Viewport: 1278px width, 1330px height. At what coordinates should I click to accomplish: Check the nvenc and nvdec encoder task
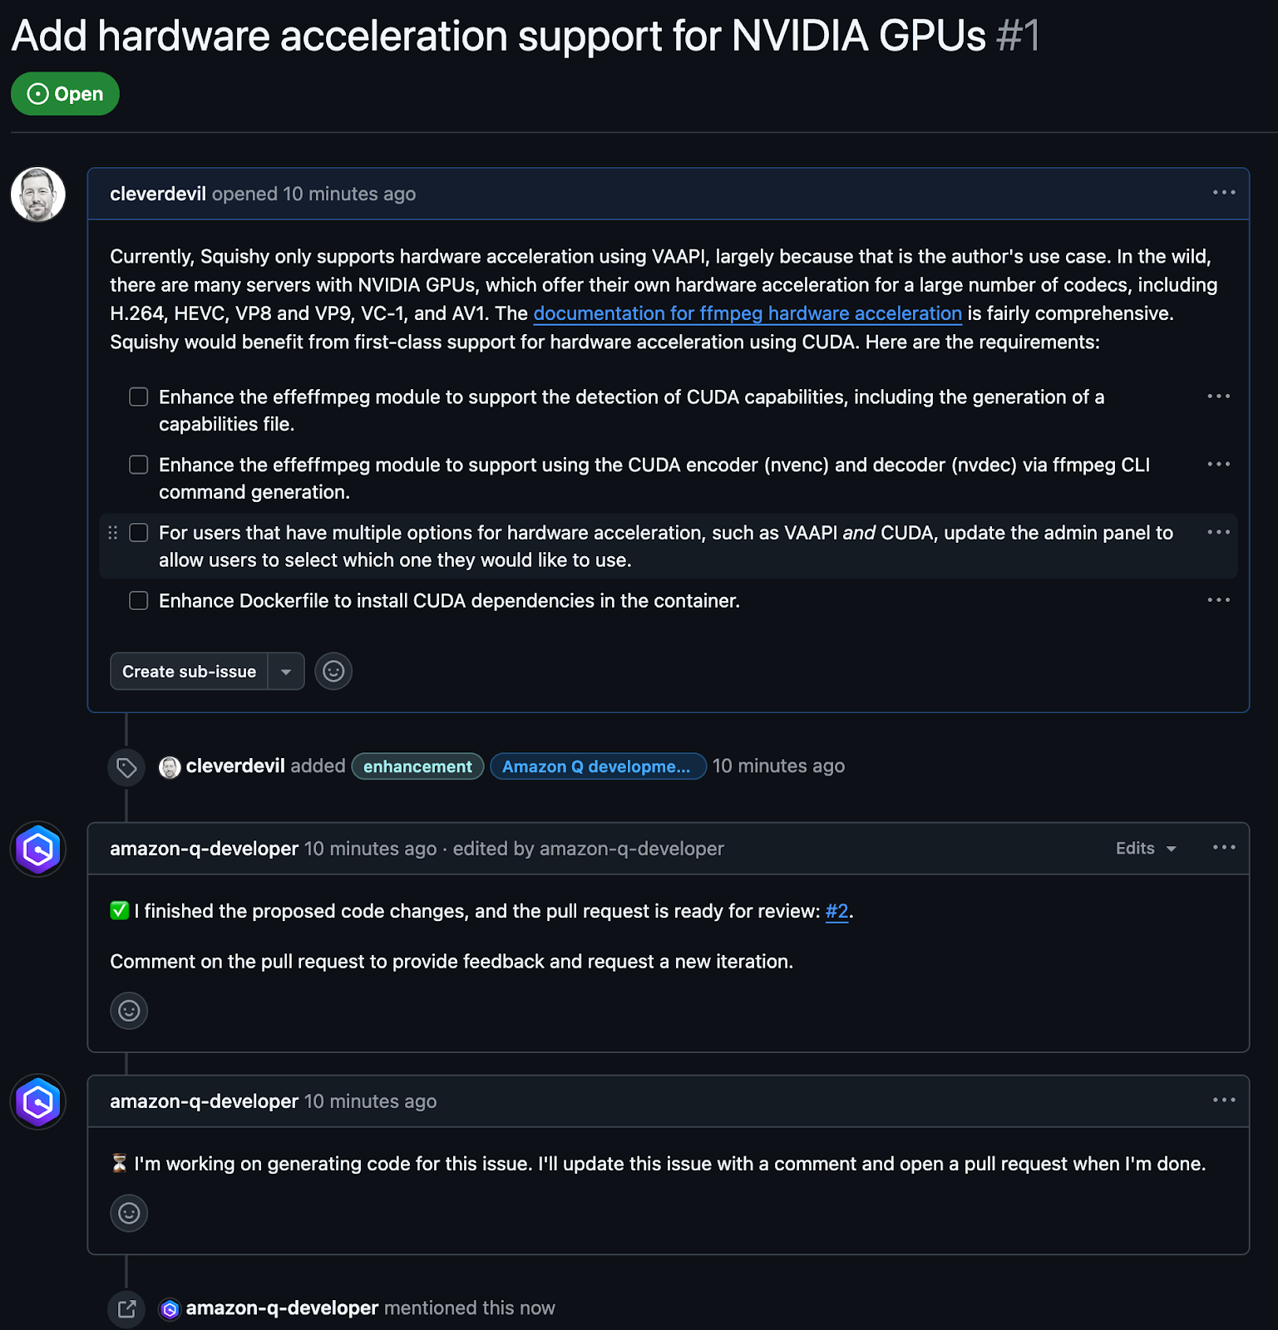pyautogui.click(x=139, y=465)
